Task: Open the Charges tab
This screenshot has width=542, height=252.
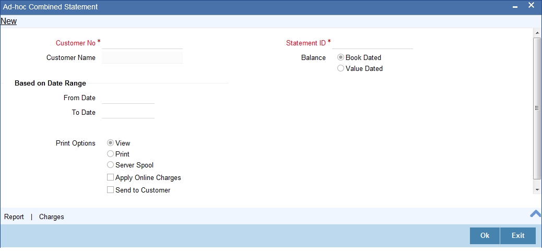Action: tap(52, 217)
